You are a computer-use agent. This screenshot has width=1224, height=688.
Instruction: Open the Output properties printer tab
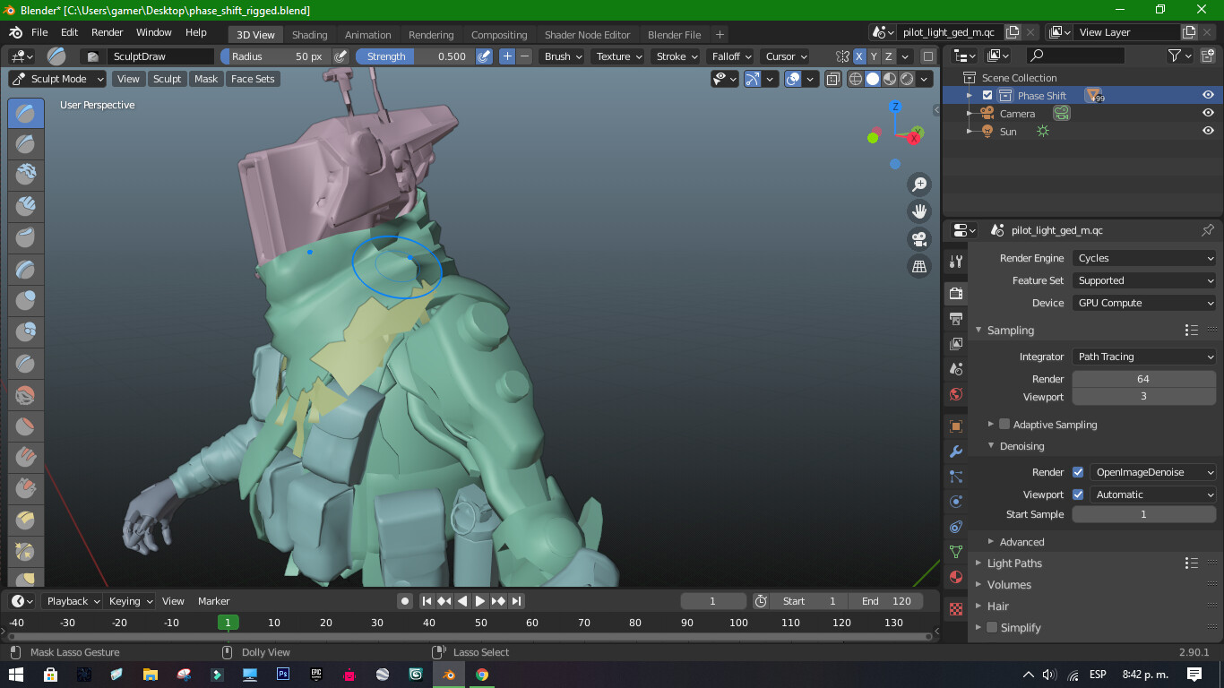pos(956,319)
